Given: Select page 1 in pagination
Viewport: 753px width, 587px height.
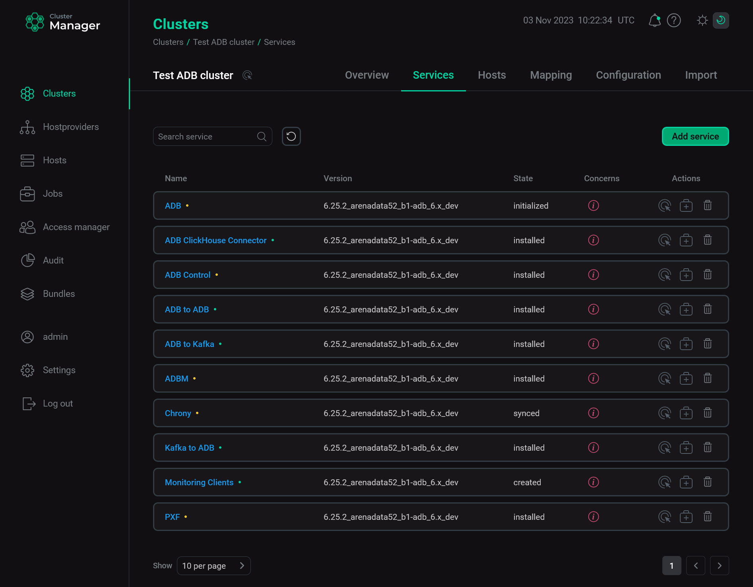Looking at the screenshot, I should (672, 566).
